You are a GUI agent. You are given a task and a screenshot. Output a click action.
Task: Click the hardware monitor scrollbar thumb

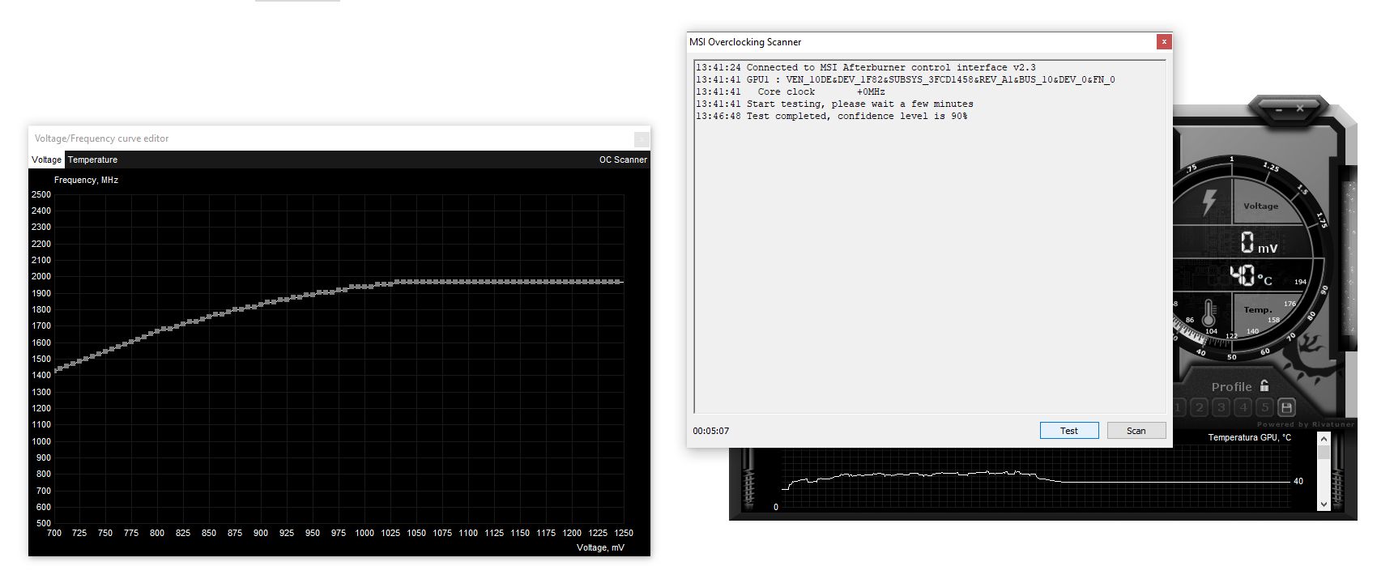coord(1324,453)
